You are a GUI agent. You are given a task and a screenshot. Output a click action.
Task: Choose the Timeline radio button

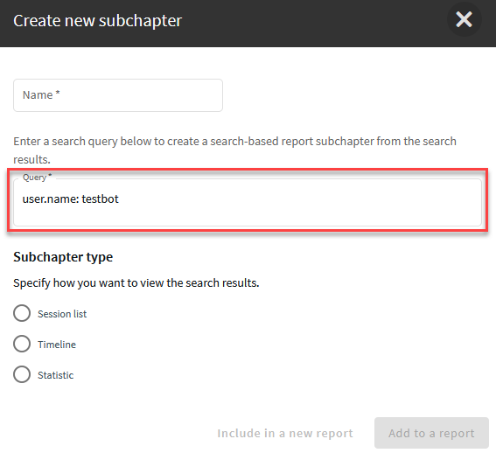point(22,344)
